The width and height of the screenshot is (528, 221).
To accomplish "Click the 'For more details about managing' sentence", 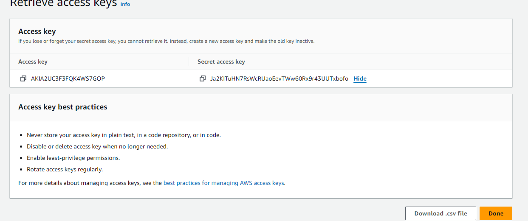I will point(90,183).
